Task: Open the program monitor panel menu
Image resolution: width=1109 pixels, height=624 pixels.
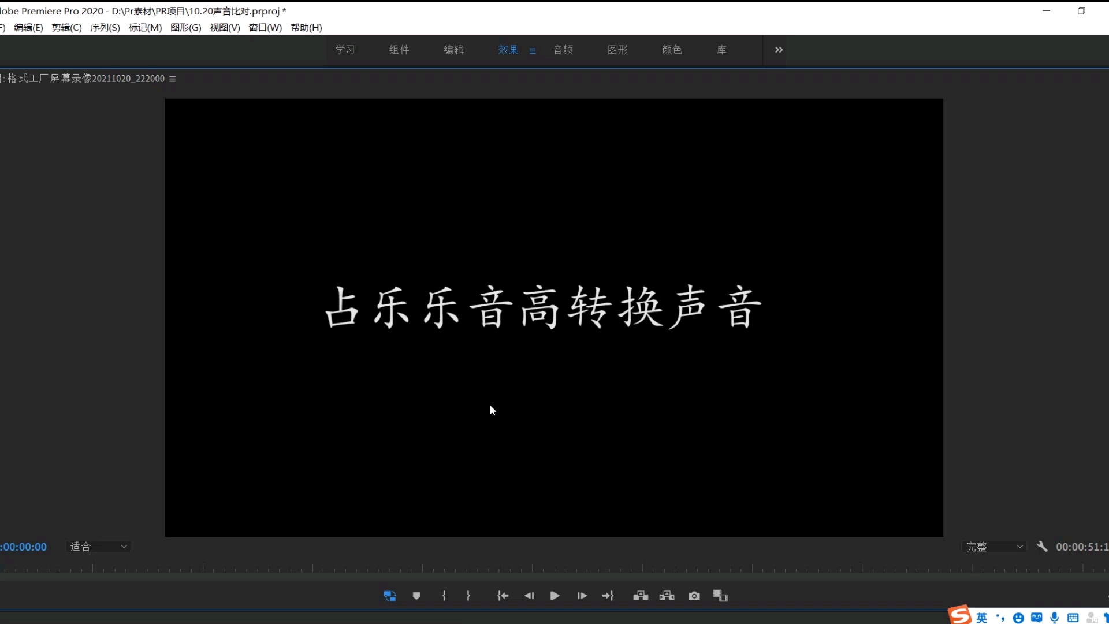Action: [x=173, y=79]
